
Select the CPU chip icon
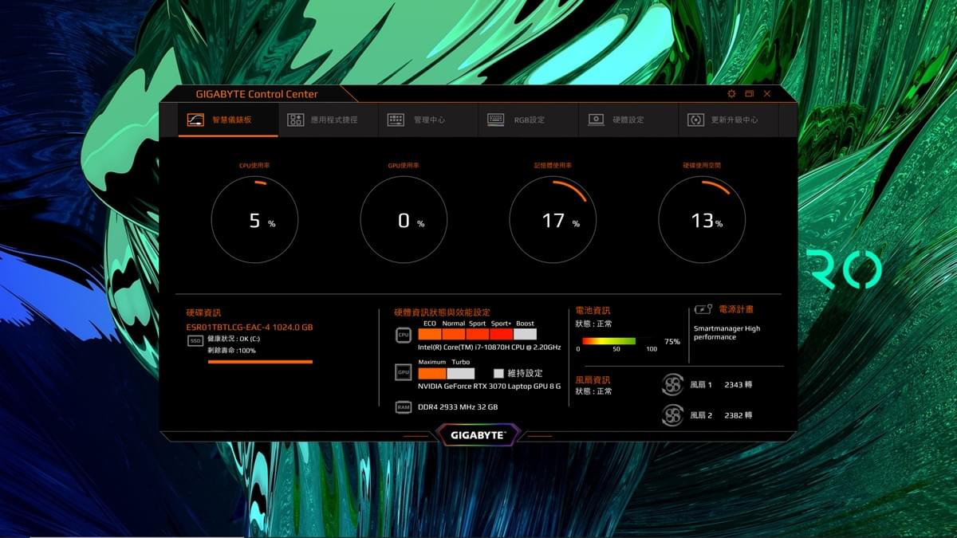pyautogui.click(x=404, y=335)
